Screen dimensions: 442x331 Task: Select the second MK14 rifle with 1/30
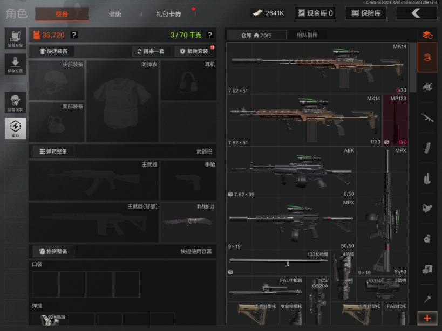304,120
